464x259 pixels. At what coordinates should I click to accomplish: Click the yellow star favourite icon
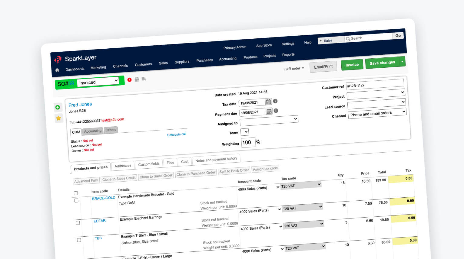click(58, 118)
